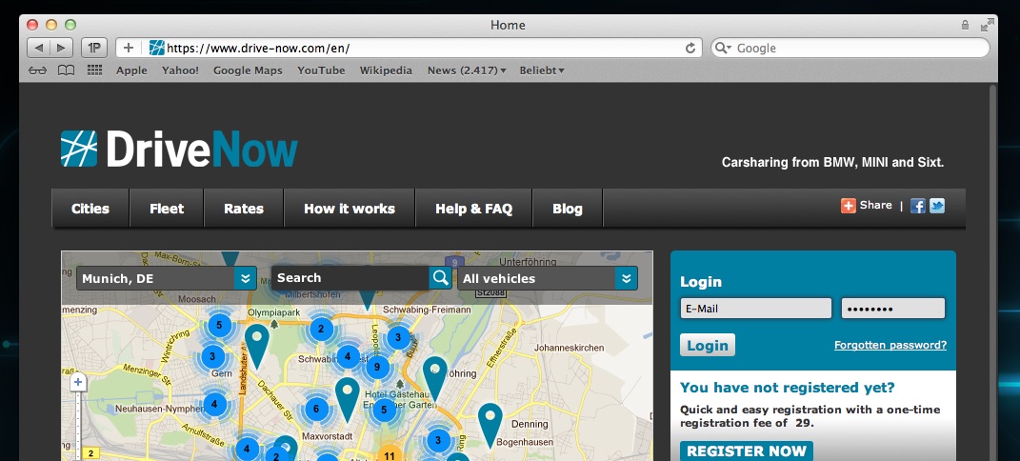This screenshot has width=1020, height=461.
Task: Open the Apple bookmark
Action: point(131,70)
